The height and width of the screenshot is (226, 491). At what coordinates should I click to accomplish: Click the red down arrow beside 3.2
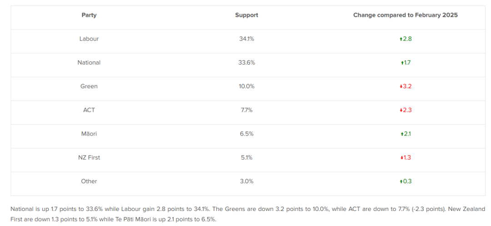[x=401, y=87]
